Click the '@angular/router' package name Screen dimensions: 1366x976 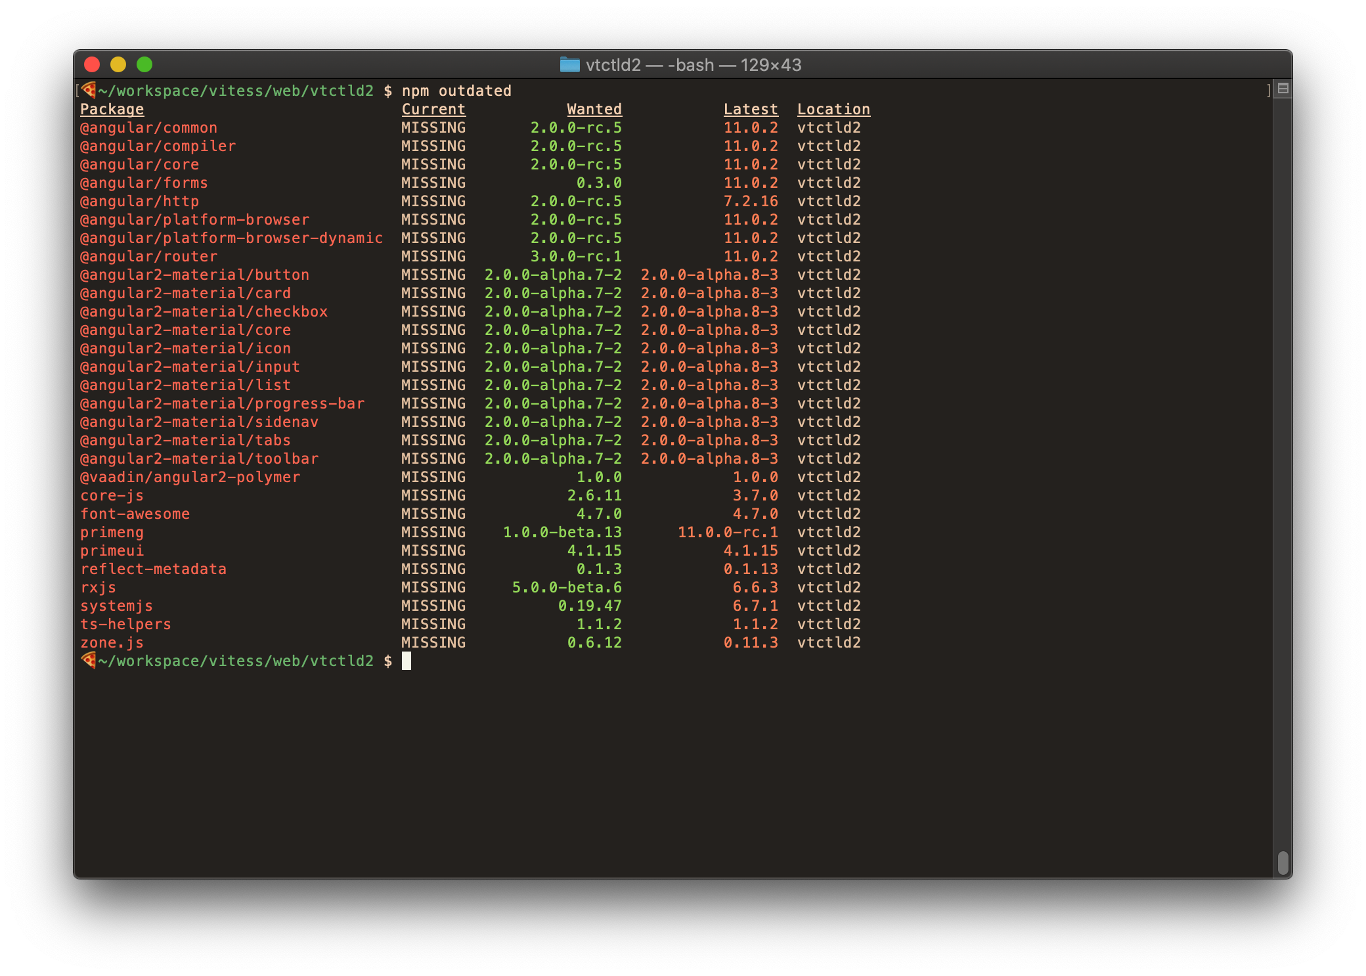coord(149,256)
